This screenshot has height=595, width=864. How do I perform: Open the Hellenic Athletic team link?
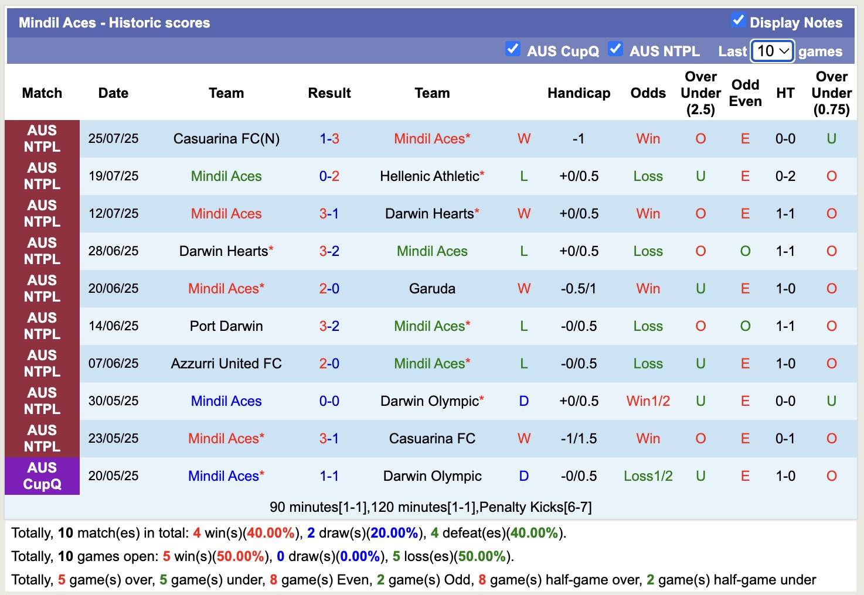pyautogui.click(x=429, y=176)
